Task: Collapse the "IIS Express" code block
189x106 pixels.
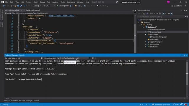Action: pyautogui.click(x=18, y=29)
